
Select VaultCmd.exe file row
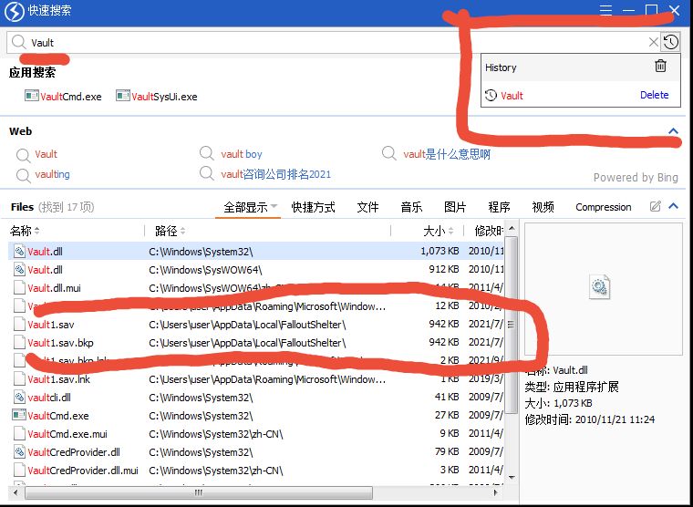[x=256, y=416]
